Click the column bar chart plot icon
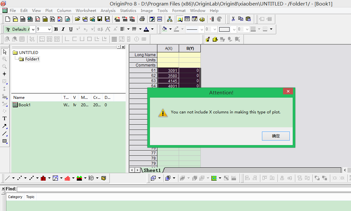The width and height of the screenshot is (351, 211). coord(43,178)
